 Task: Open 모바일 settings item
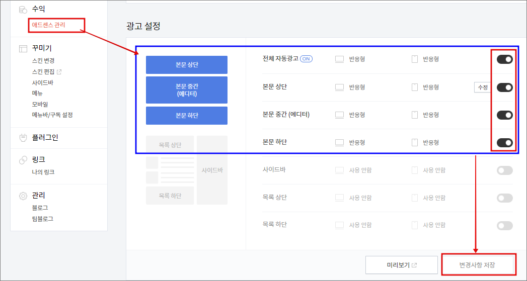click(40, 104)
